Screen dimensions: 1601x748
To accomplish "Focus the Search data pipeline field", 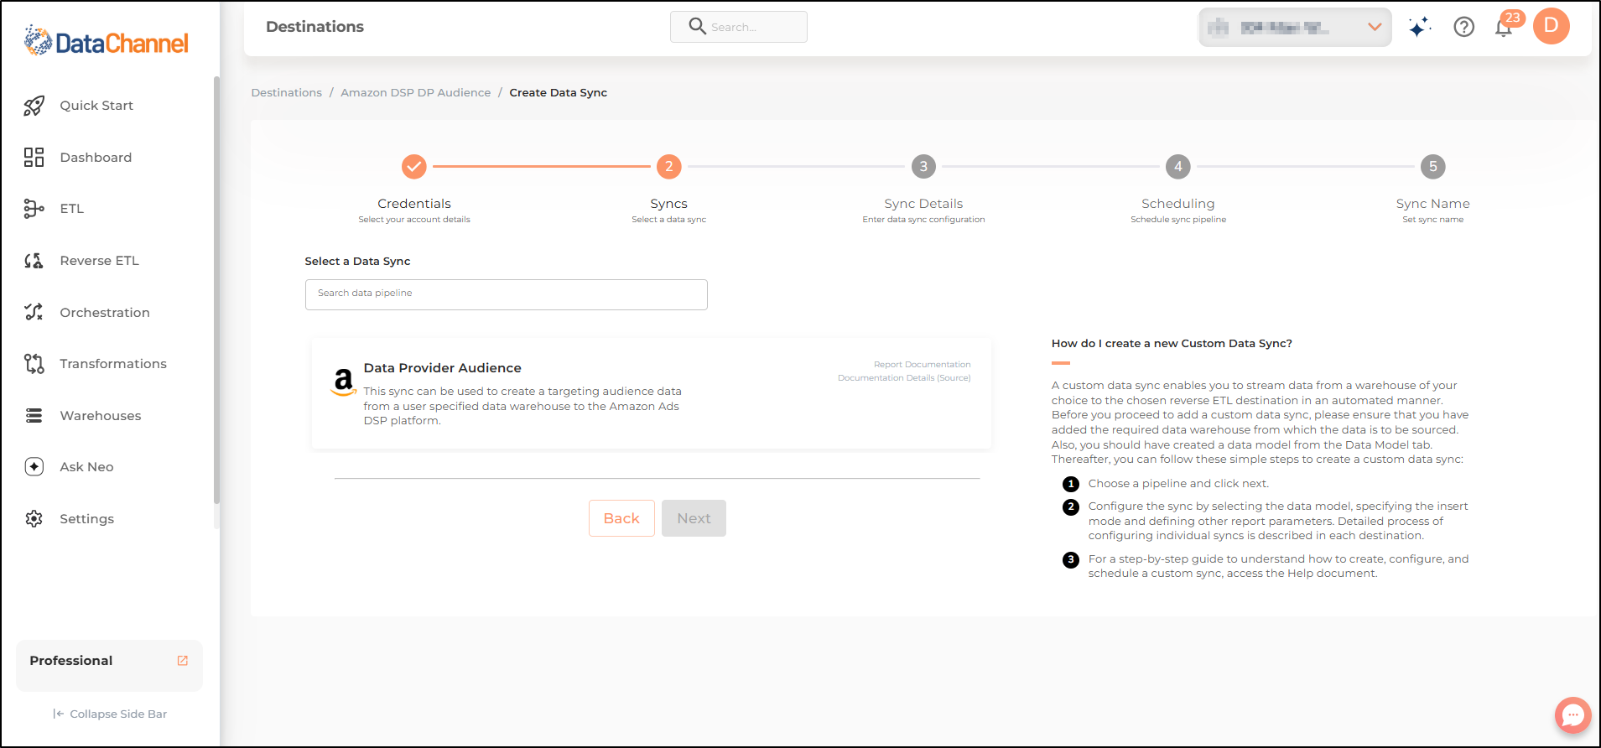I will point(507,294).
